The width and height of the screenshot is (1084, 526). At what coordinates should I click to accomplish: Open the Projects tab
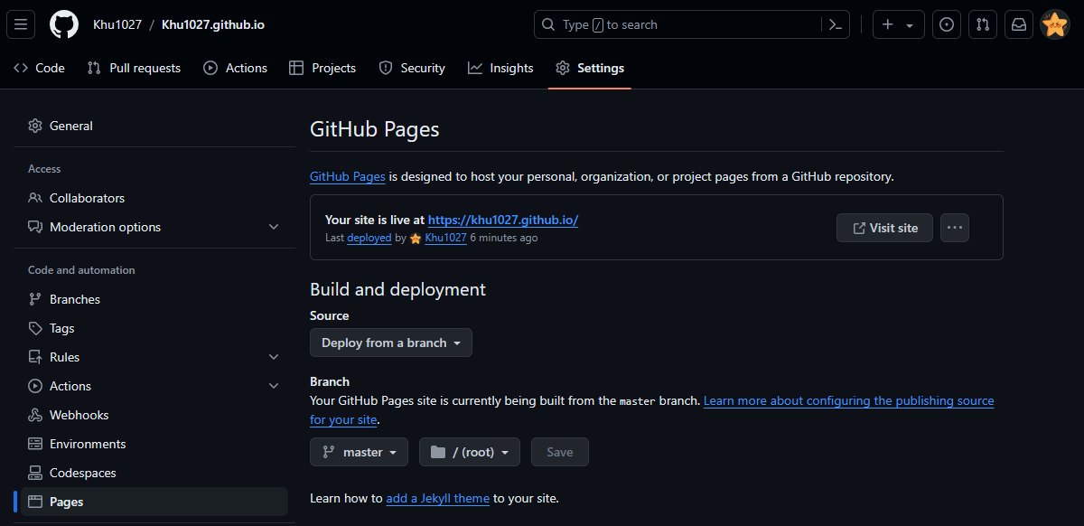[322, 68]
